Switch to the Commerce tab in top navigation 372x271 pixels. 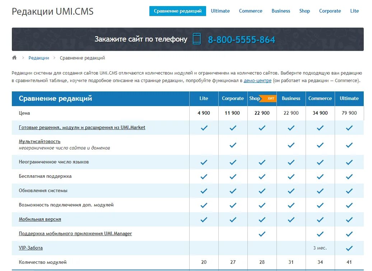click(x=251, y=11)
